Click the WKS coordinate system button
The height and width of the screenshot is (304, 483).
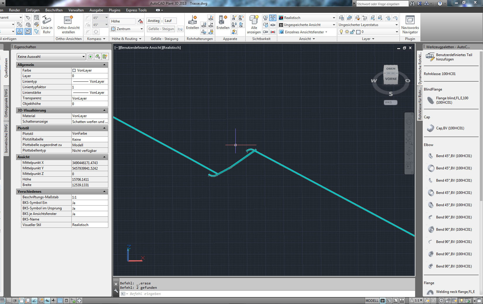pos(390,103)
